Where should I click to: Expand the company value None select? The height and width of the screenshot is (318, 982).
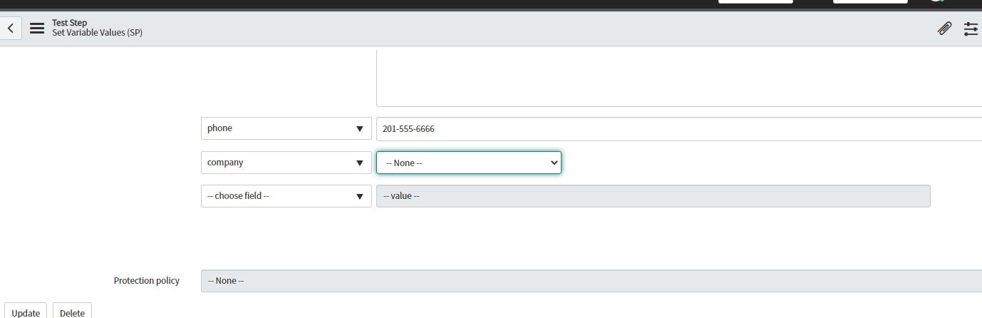(x=469, y=163)
